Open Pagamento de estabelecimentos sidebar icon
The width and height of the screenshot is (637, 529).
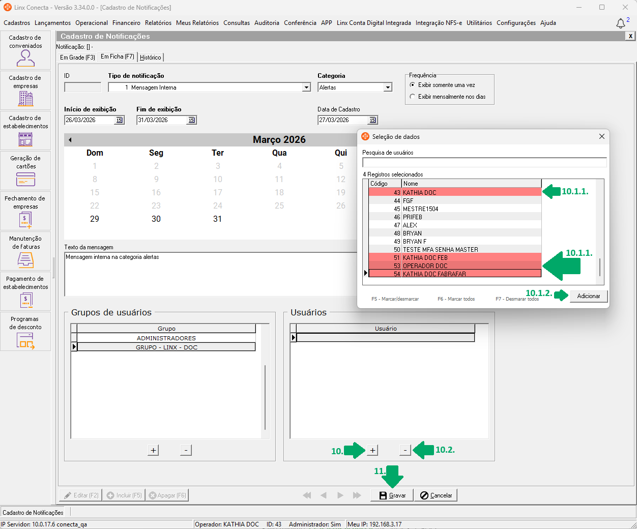pos(25,291)
